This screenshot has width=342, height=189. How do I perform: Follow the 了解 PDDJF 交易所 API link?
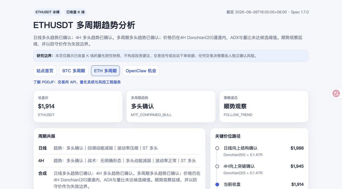pos(77,82)
